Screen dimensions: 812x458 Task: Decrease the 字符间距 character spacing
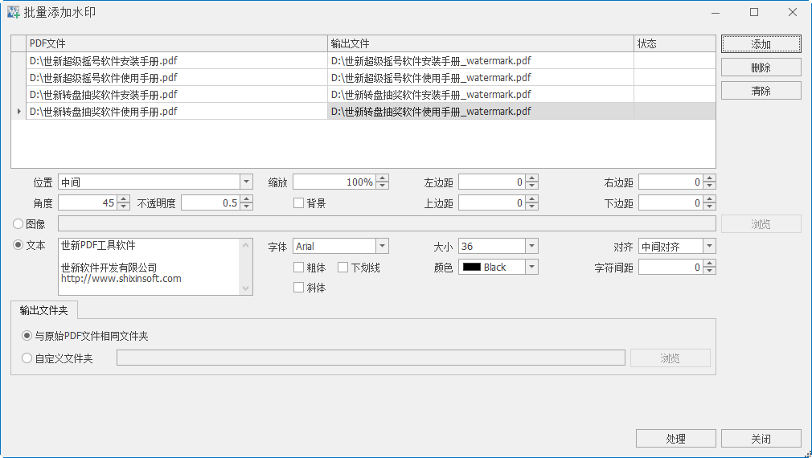(709, 271)
